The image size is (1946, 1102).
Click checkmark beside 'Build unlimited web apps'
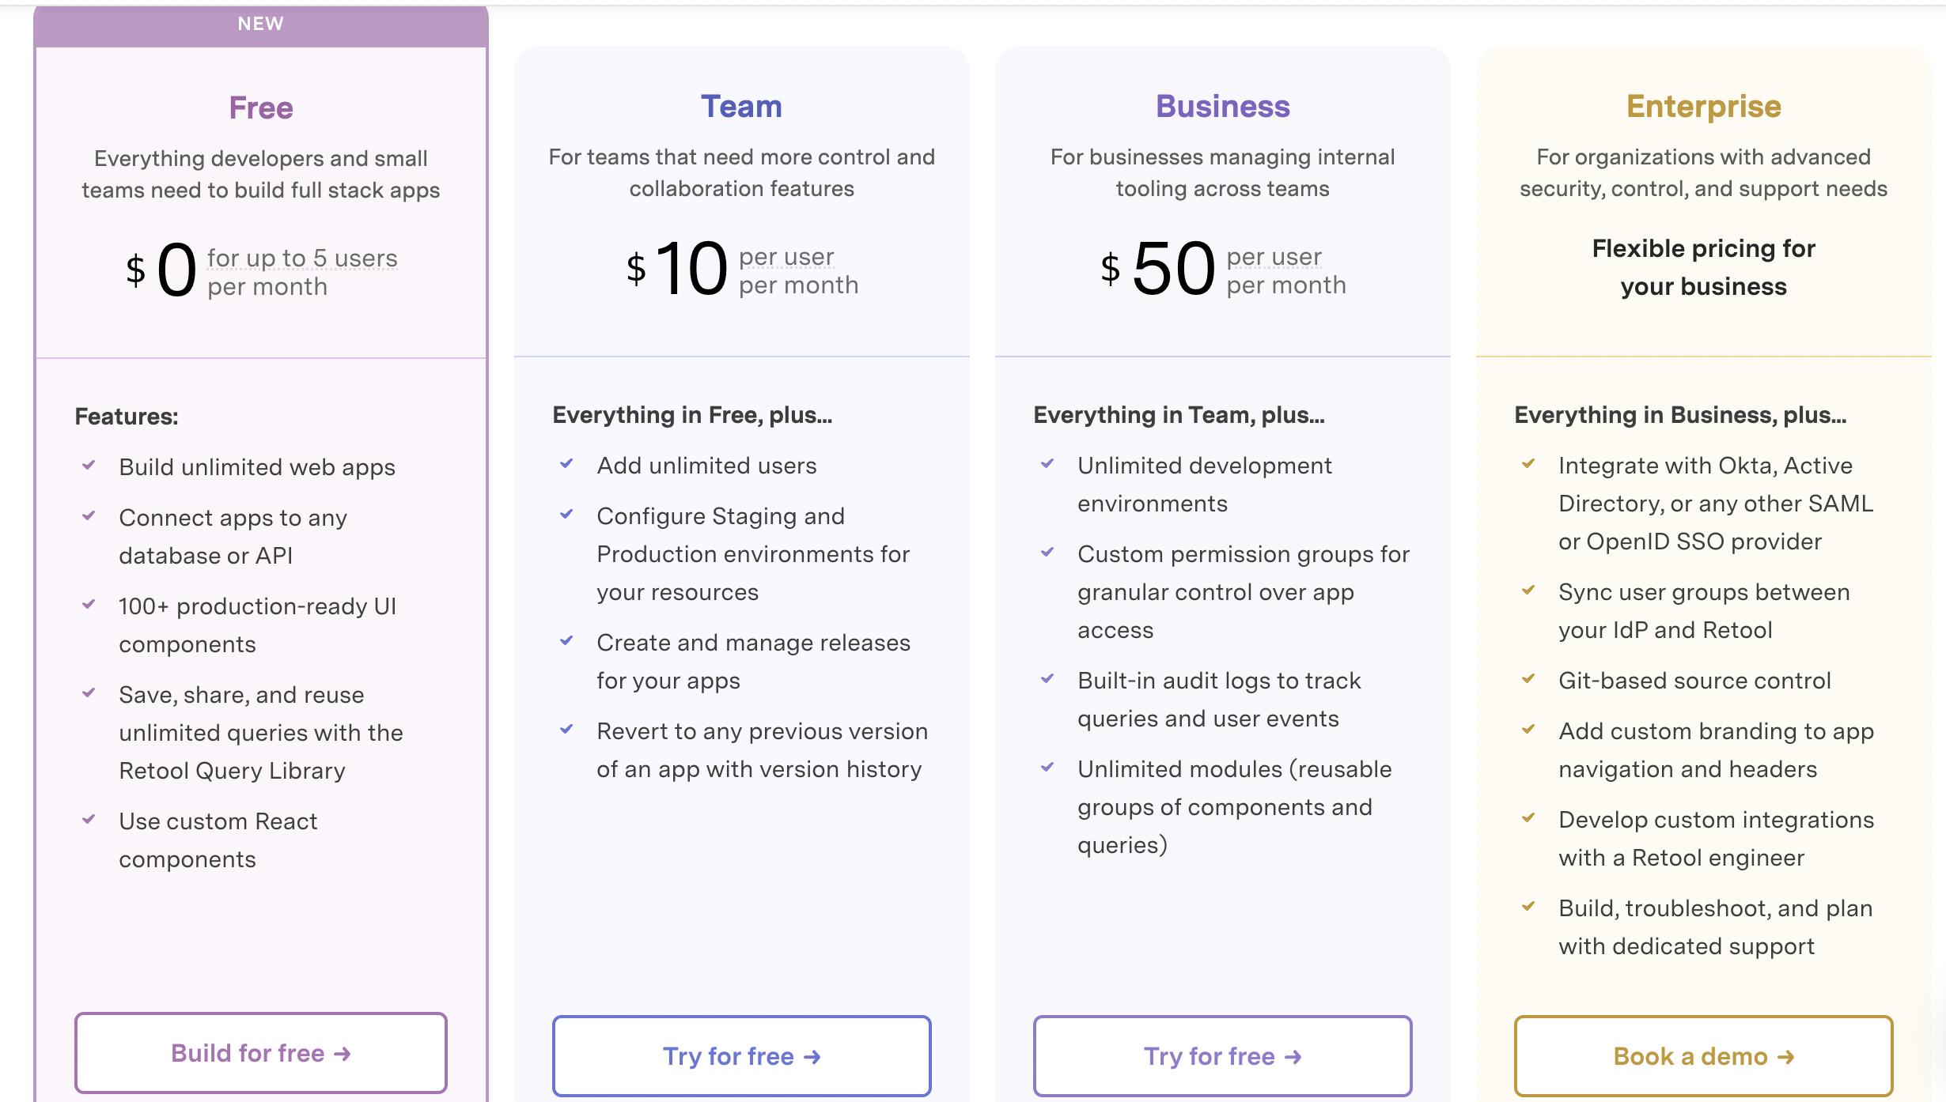[x=89, y=466]
